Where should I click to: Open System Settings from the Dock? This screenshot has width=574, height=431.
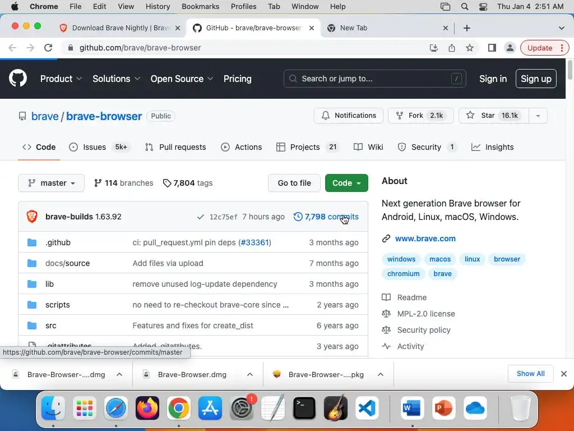tap(242, 408)
